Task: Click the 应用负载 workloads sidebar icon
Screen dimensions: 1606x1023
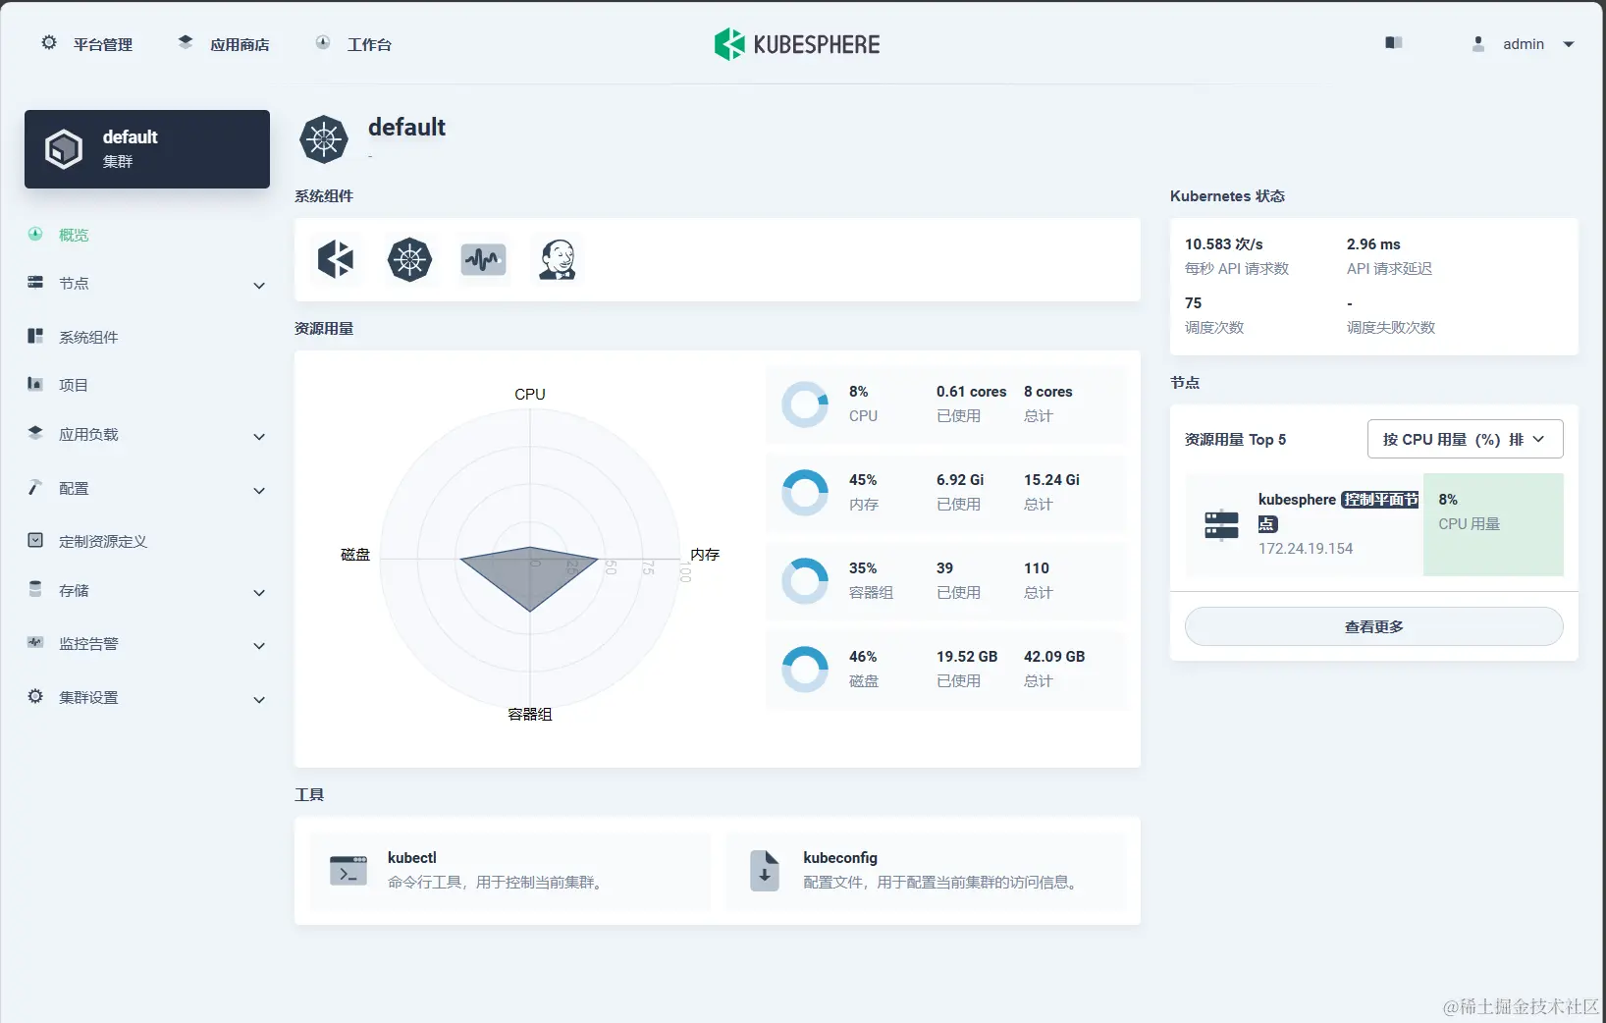Action: [35, 432]
